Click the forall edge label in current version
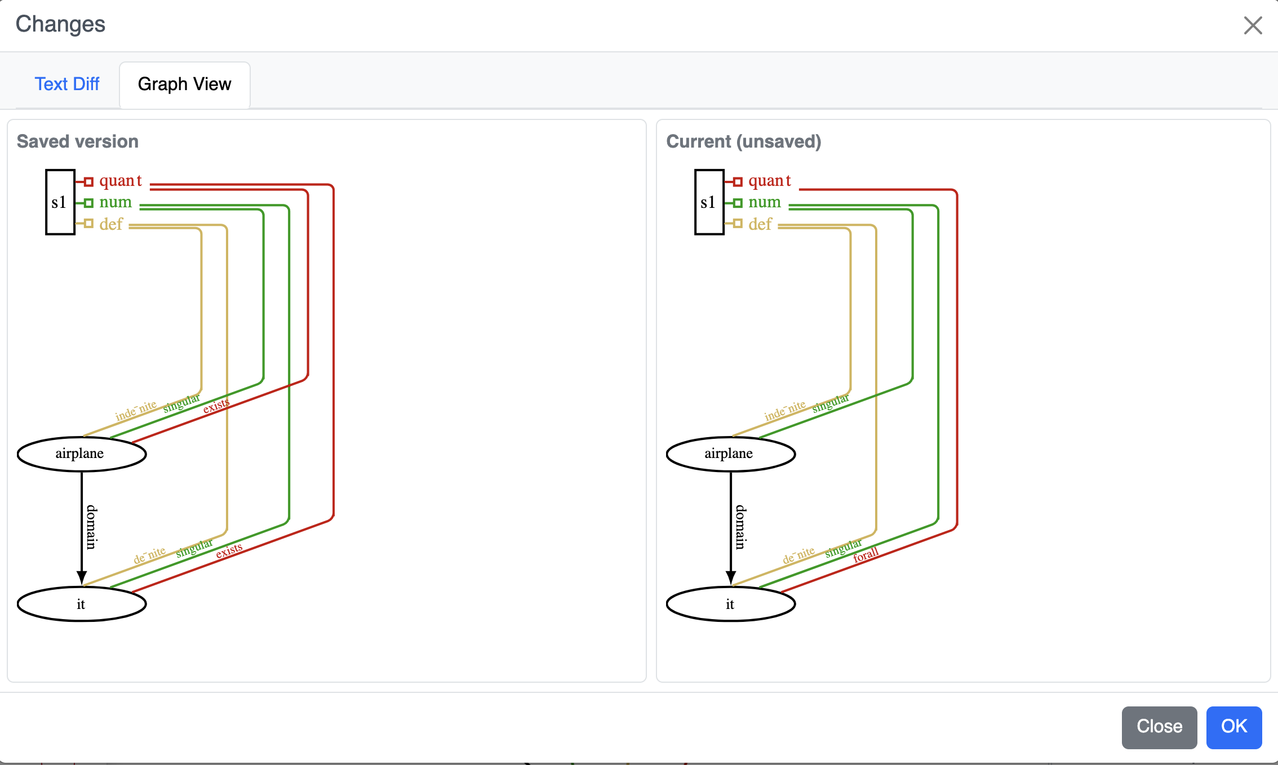The image size is (1278, 765). pyautogui.click(x=866, y=555)
